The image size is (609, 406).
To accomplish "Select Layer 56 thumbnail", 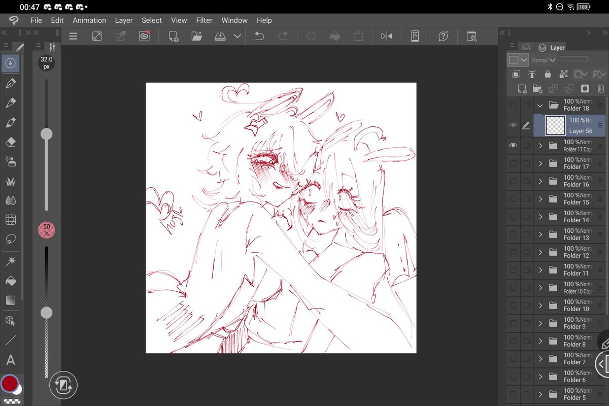I will tap(555, 125).
